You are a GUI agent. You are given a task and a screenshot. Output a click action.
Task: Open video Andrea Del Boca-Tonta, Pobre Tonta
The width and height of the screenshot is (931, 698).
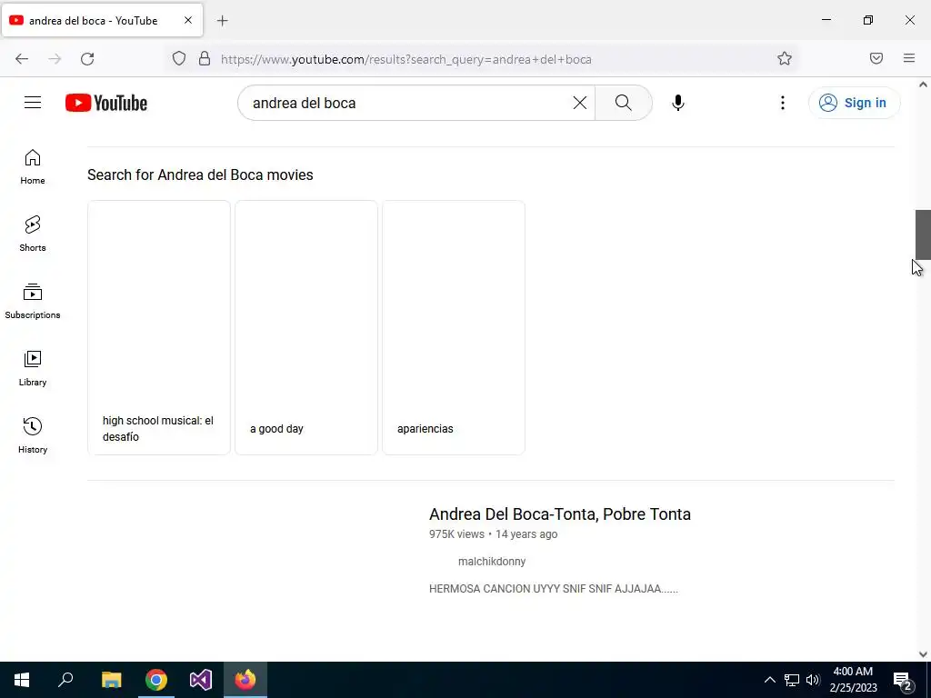pyautogui.click(x=560, y=514)
